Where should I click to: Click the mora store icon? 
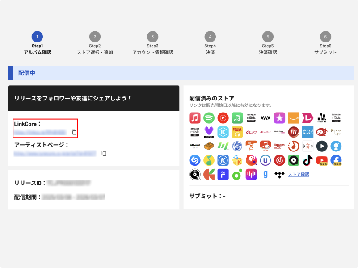(322, 118)
